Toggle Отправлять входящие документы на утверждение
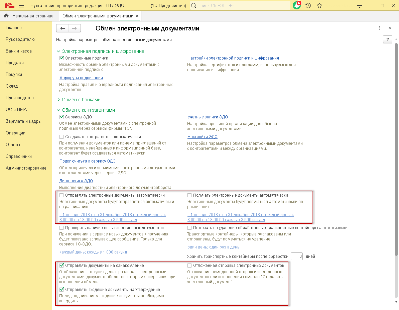Screen dimensions: 399x310 61,290
